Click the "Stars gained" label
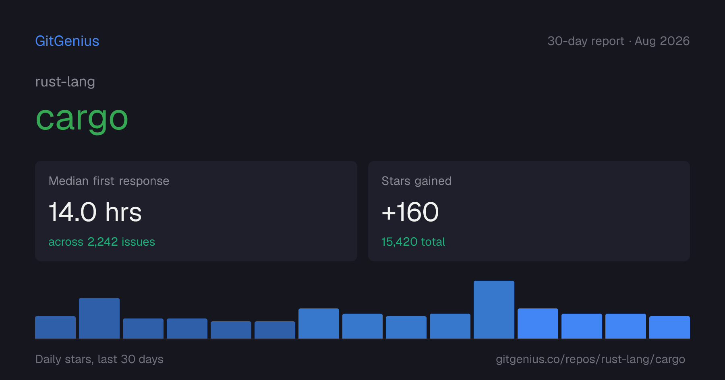 [416, 181]
